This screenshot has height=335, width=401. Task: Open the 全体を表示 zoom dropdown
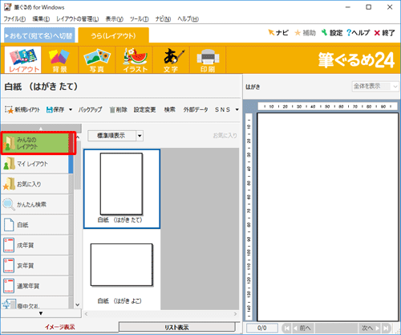point(375,86)
